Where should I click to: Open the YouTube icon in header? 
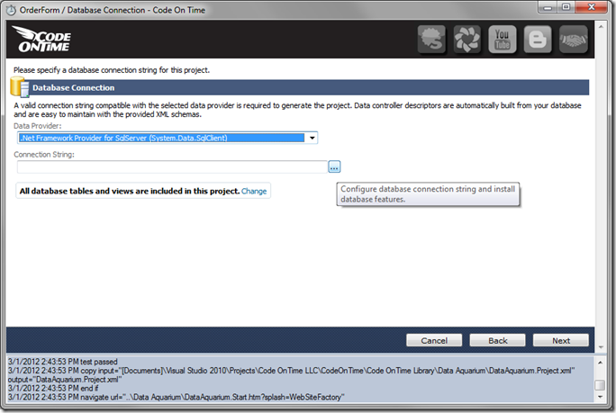click(503, 39)
